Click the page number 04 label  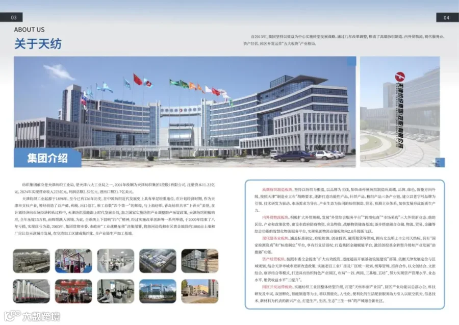pyautogui.click(x=447, y=17)
